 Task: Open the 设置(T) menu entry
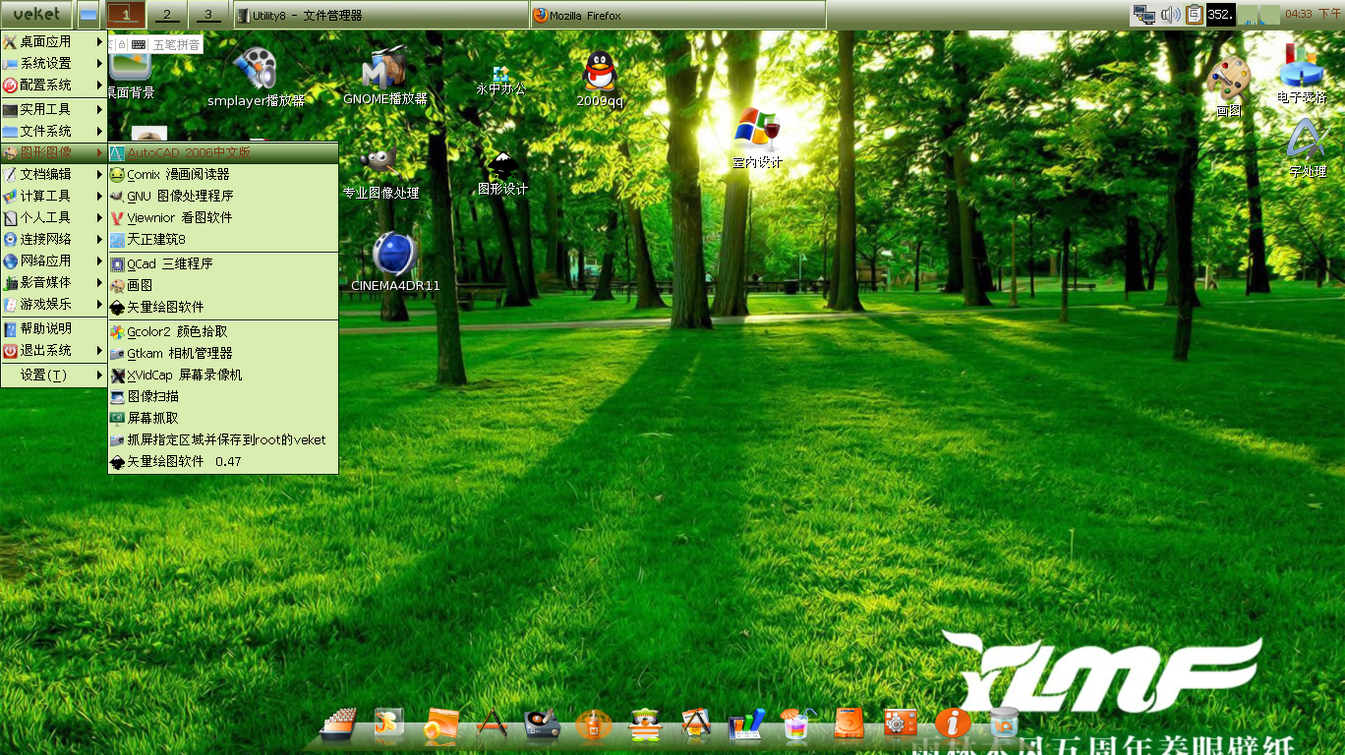click(x=53, y=375)
